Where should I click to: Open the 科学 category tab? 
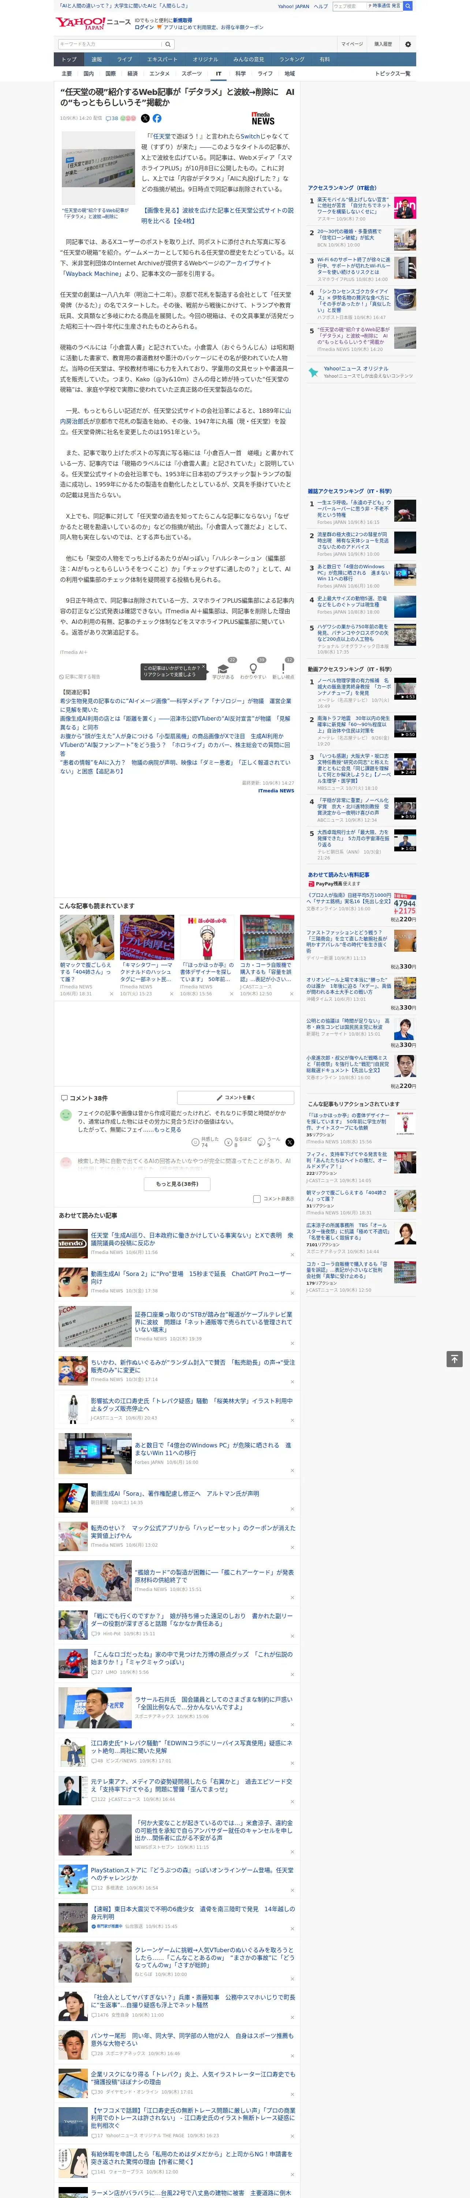click(240, 73)
